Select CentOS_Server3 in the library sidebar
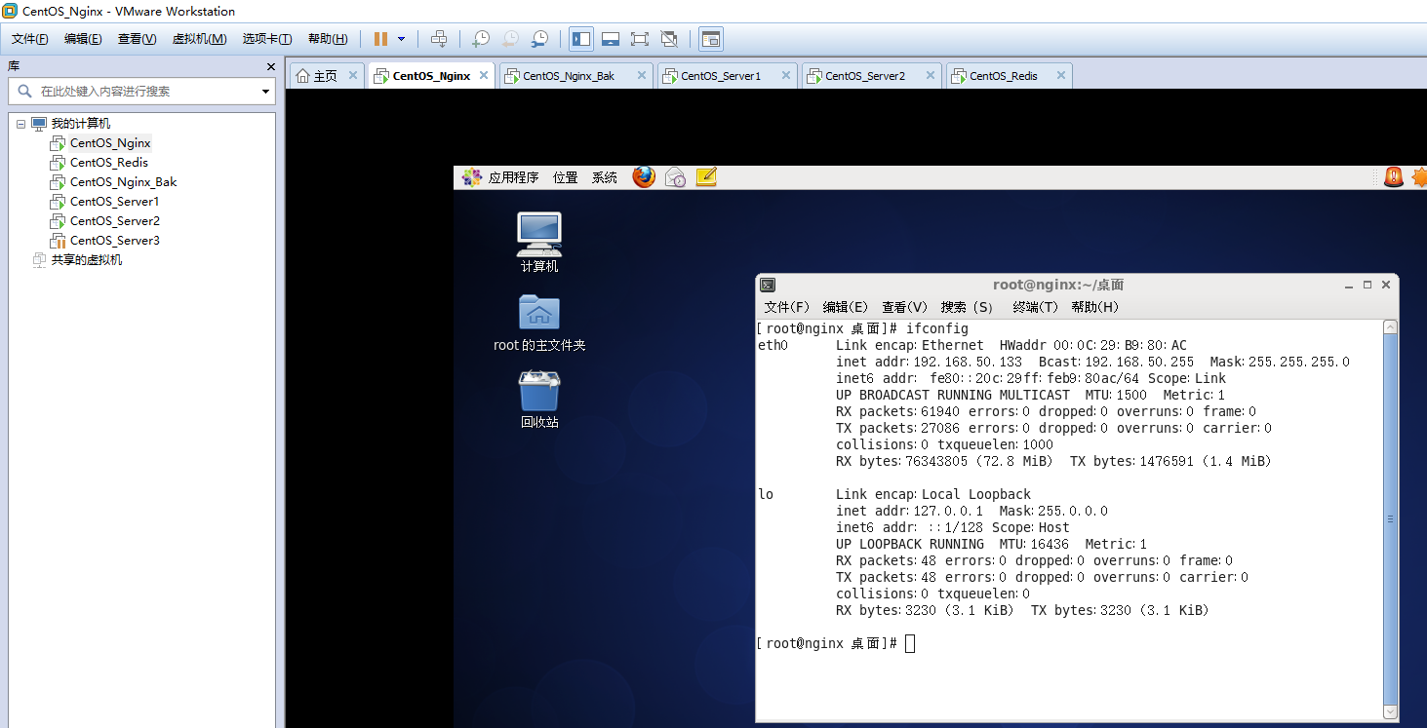The width and height of the screenshot is (1427, 728). [113, 240]
